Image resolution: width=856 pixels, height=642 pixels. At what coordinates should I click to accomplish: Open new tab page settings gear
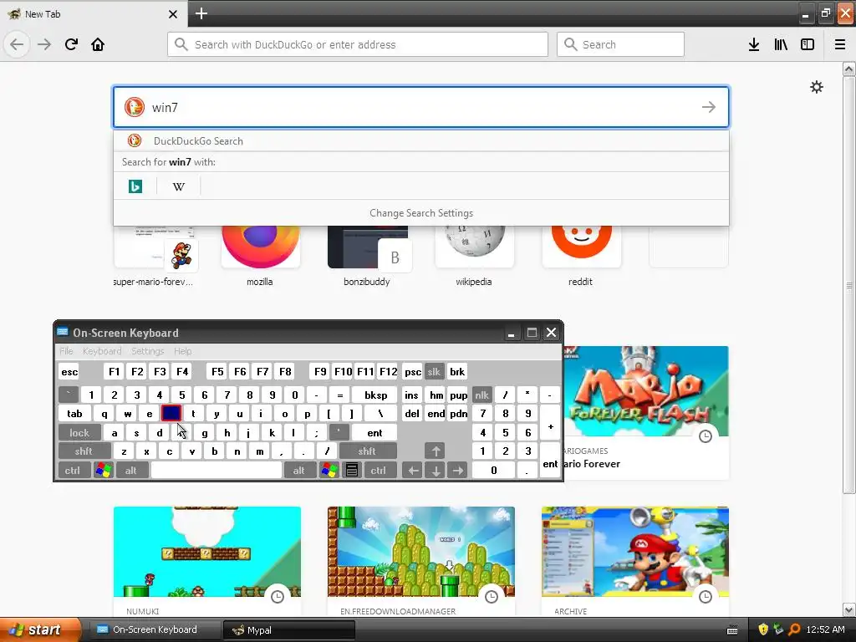tap(817, 87)
